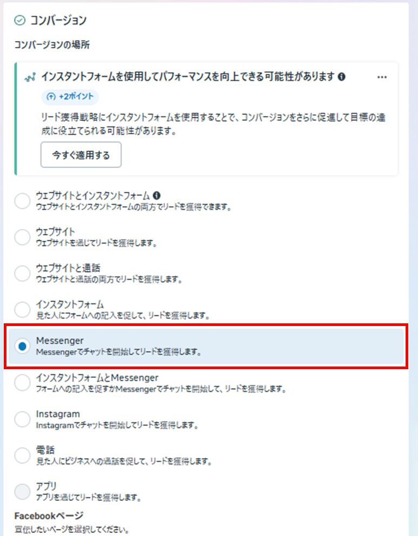Image resolution: width=418 pixels, height=536 pixels.
Task: Click the selected Messenger radio button
Action: coord(22,346)
